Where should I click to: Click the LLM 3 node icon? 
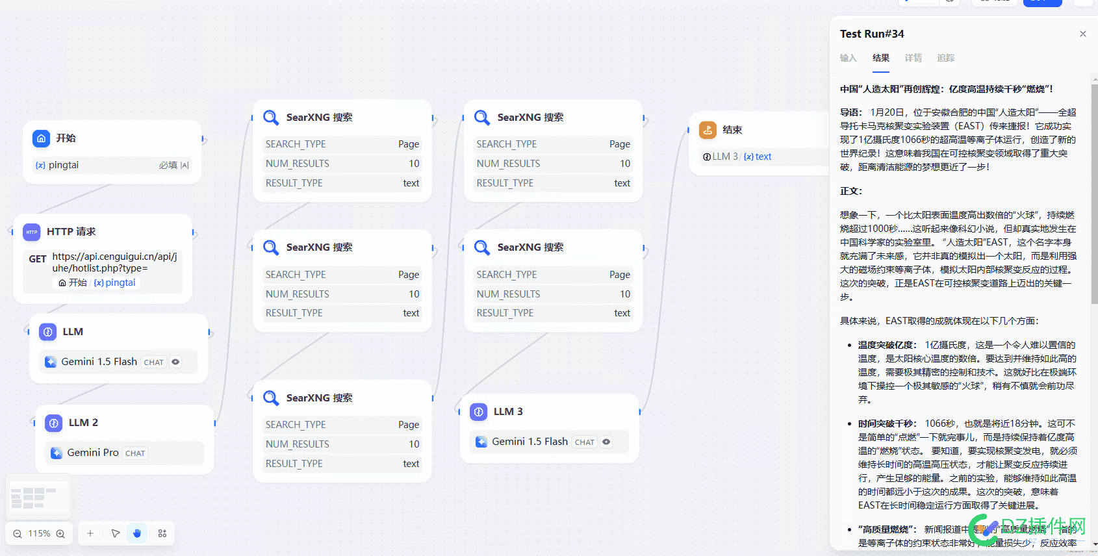pyautogui.click(x=479, y=412)
